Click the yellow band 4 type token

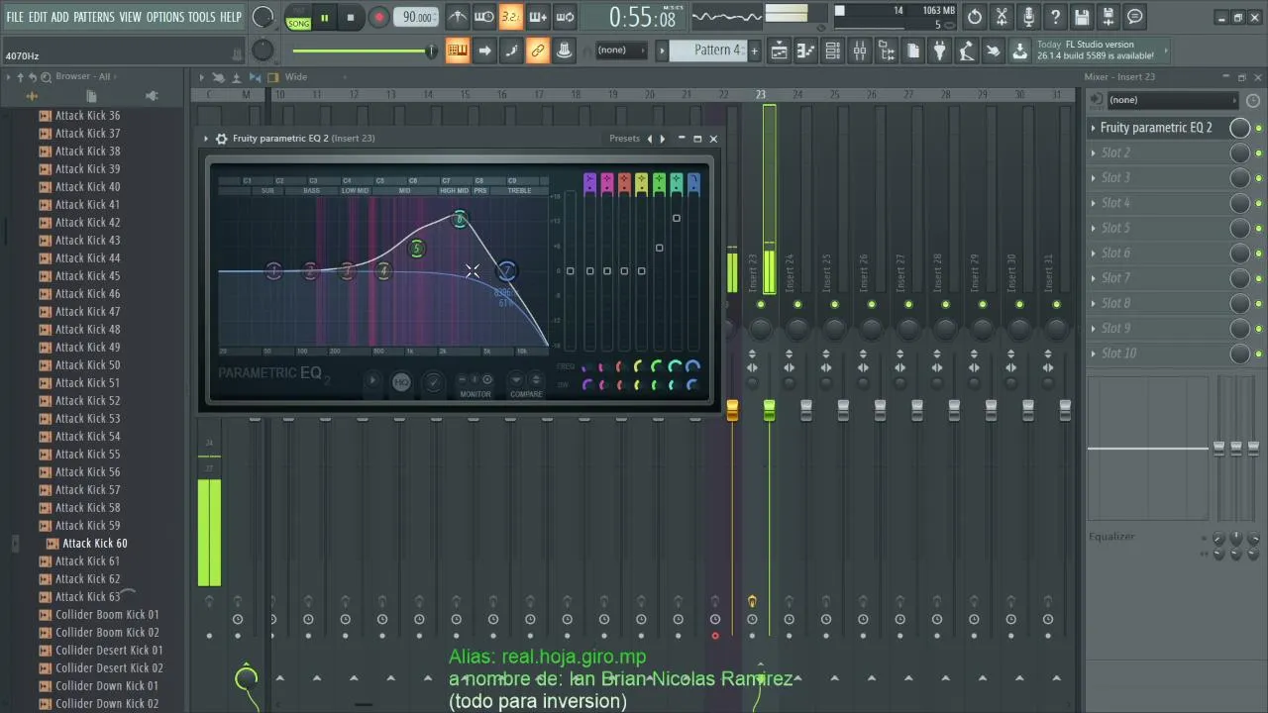coord(642,182)
